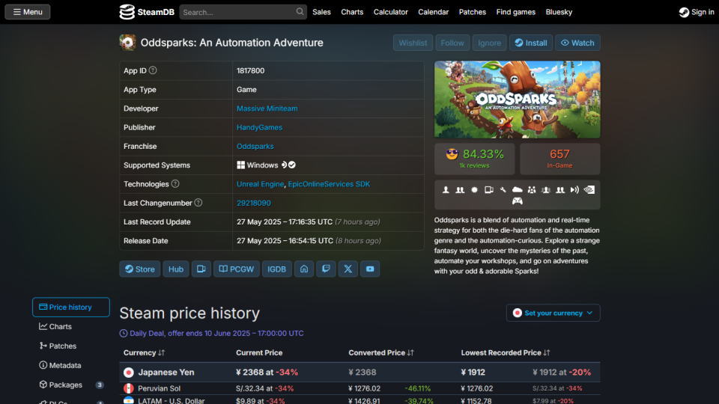This screenshot has height=404, width=719.
Task: Open the game's homepage icon button
Action: [304, 269]
